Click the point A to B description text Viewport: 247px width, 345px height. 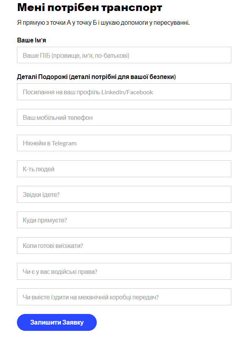[x=103, y=23]
